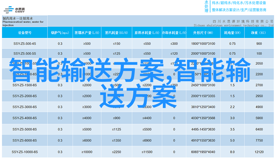Click the 冷却水耗量(L/H) column header

[174, 33]
